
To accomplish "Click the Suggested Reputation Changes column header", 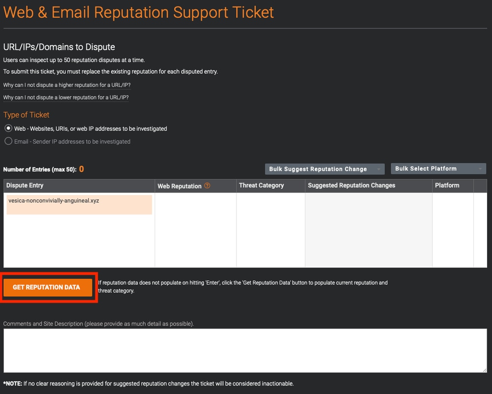I will point(369,186).
